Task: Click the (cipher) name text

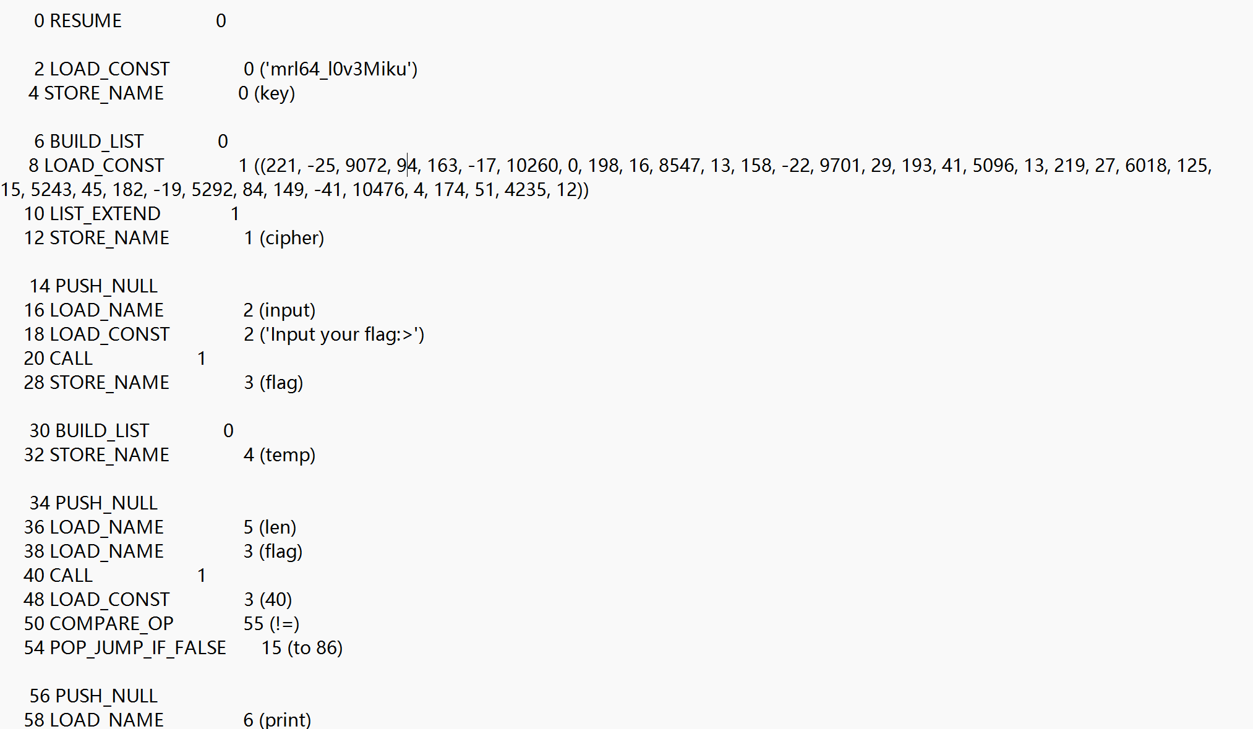Action: coord(292,238)
